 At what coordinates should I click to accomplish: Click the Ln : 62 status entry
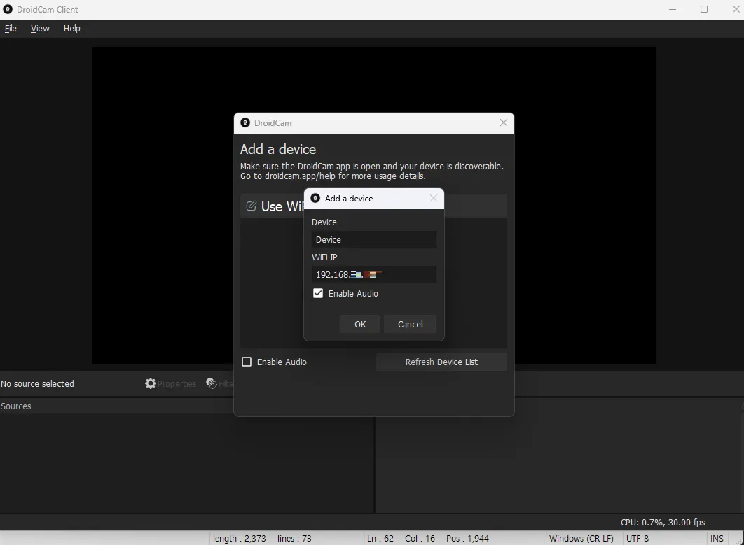[380, 539]
